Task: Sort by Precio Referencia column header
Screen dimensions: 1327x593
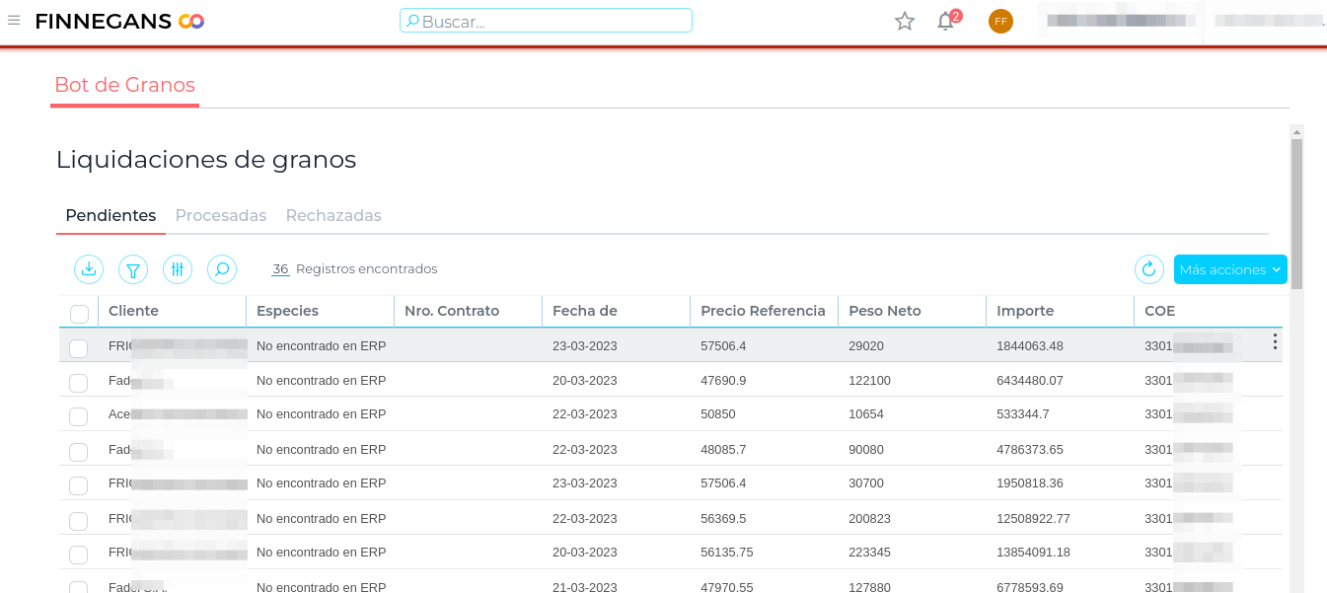Action: click(763, 311)
